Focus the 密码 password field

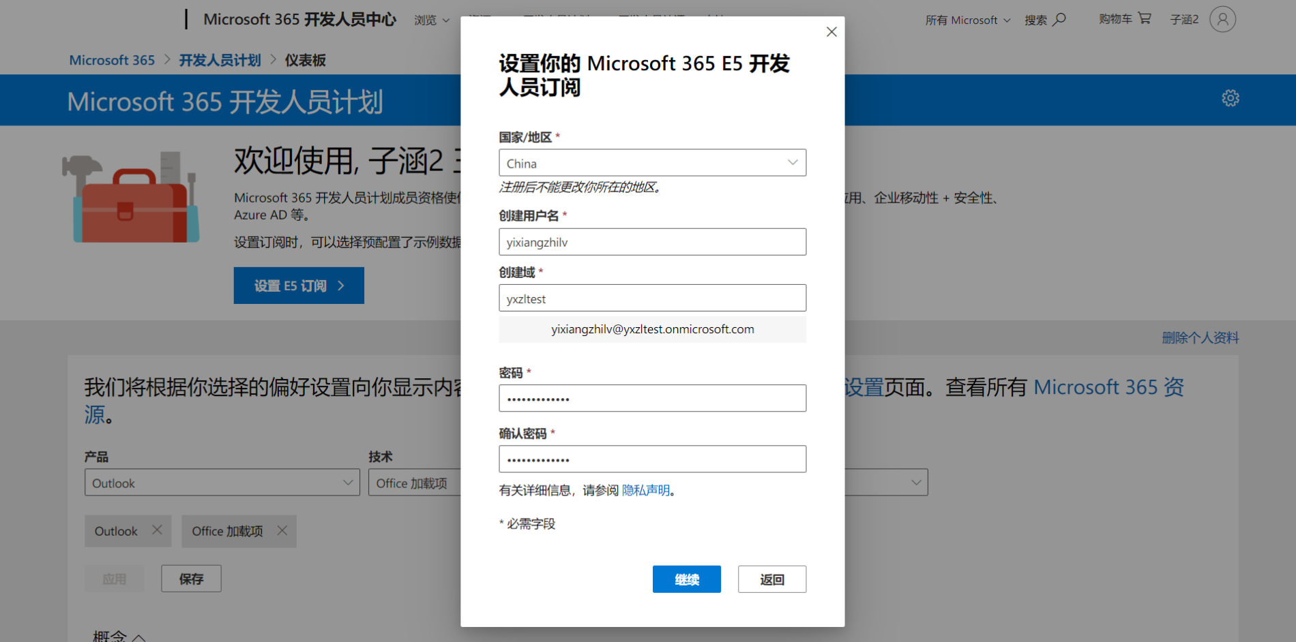[652, 398]
